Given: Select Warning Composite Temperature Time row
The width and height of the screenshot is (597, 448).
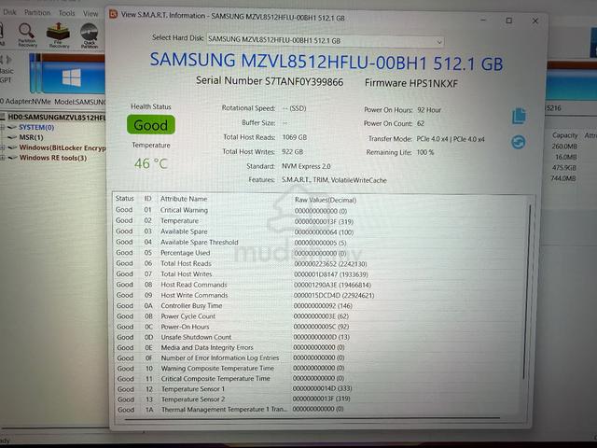Looking at the screenshot, I should click(x=320, y=369).
